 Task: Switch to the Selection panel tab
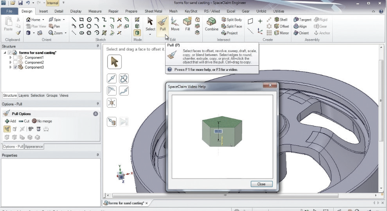tap(38, 96)
